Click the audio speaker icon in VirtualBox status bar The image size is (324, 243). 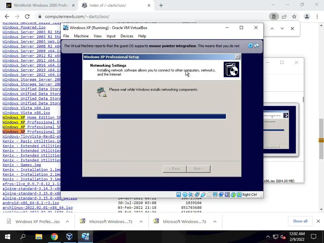pos(191,195)
